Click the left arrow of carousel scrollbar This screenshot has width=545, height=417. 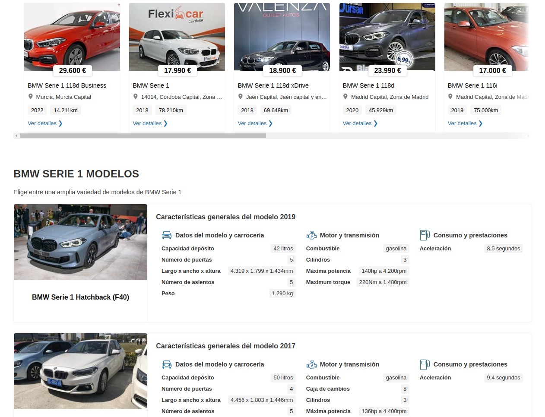[x=16, y=136]
